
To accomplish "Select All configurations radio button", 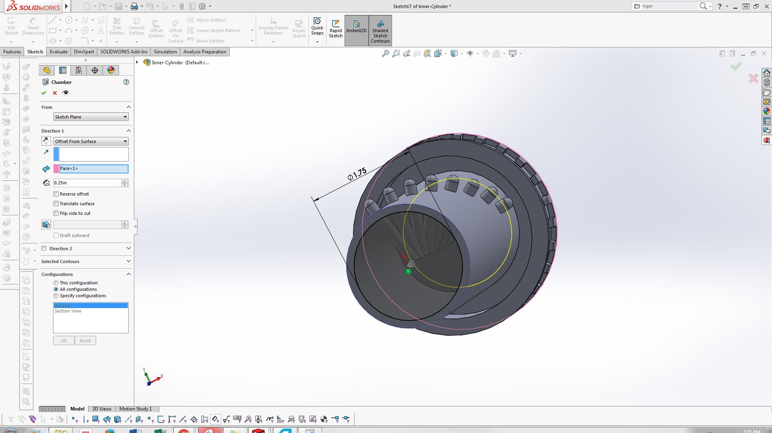I will coord(56,289).
